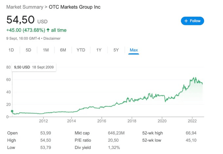The height and width of the screenshot is (154, 223).
Task: Select the 6M chart range
Action: click(63, 50)
